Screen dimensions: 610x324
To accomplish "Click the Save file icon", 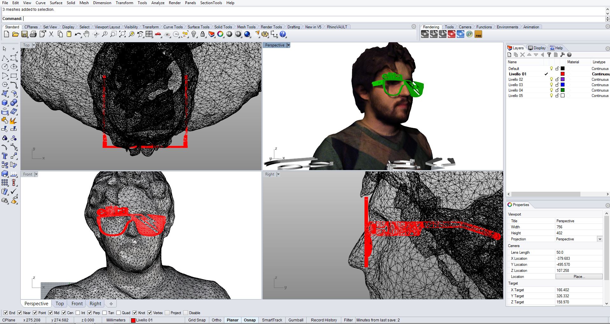I will pos(24,34).
